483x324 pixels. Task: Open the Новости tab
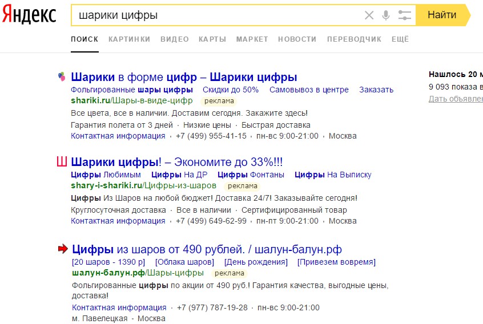tap(297, 39)
